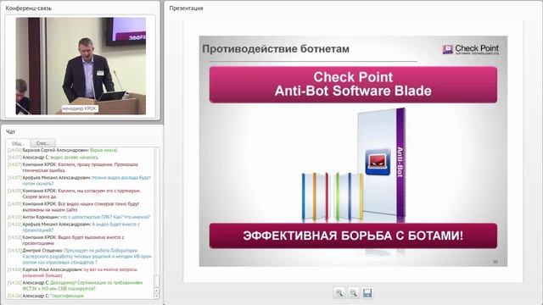Click the banner ЭФФЕКТИВНАЯ БОРЬБА С БОТАМИ!

pyautogui.click(x=353, y=236)
